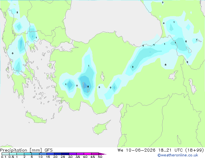Click the legend label '50'

click(x=100, y=157)
